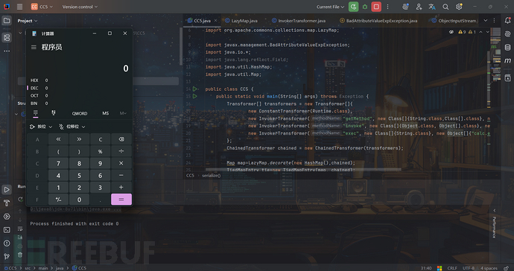Open the AI Assistant icon in top toolbar
The width and height of the screenshot is (514, 271).
(x=405, y=7)
